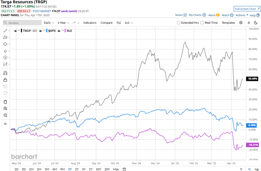Image resolution: width=261 pixels, height=171 pixels.
Task: Zoom in on the chart
Action: tap(5, 109)
